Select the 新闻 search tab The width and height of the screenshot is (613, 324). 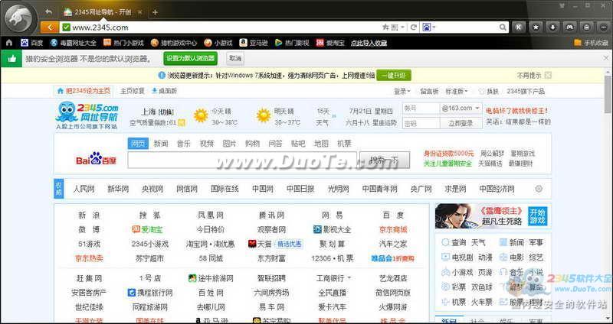161,144
